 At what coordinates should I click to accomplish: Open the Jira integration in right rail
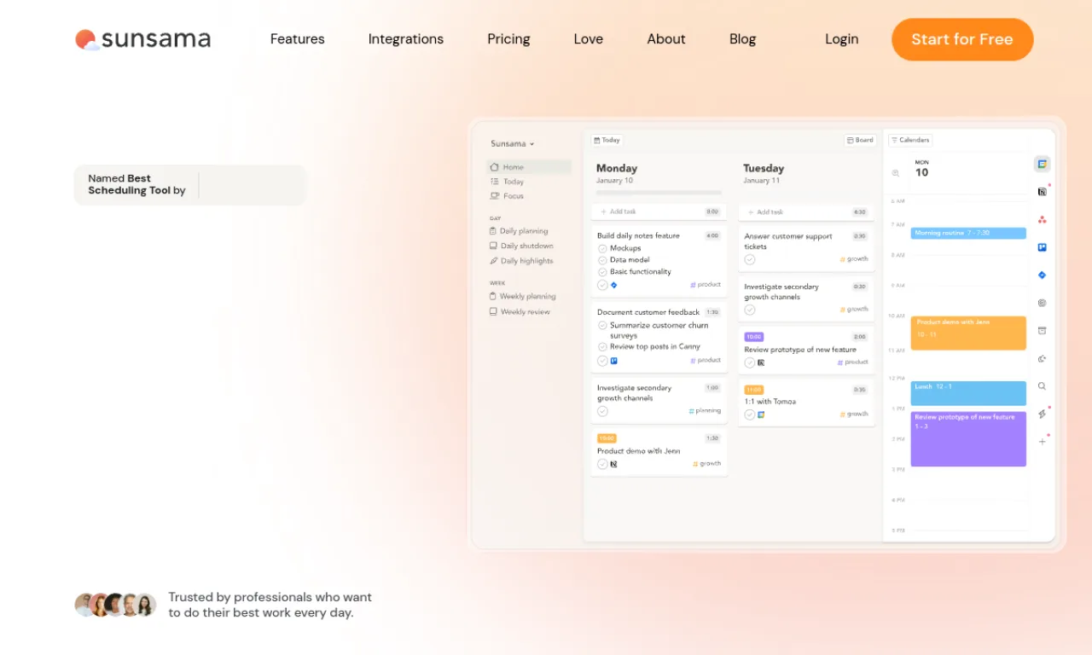[1042, 275]
